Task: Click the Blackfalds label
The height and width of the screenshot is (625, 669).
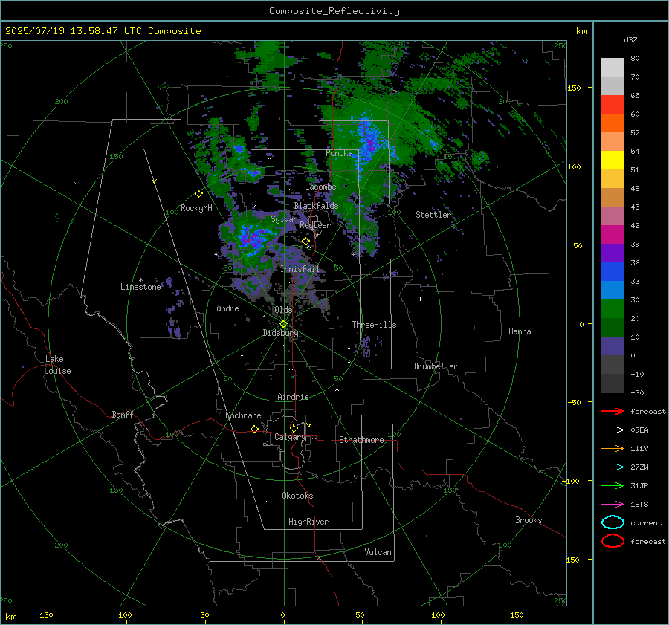Action: point(316,206)
